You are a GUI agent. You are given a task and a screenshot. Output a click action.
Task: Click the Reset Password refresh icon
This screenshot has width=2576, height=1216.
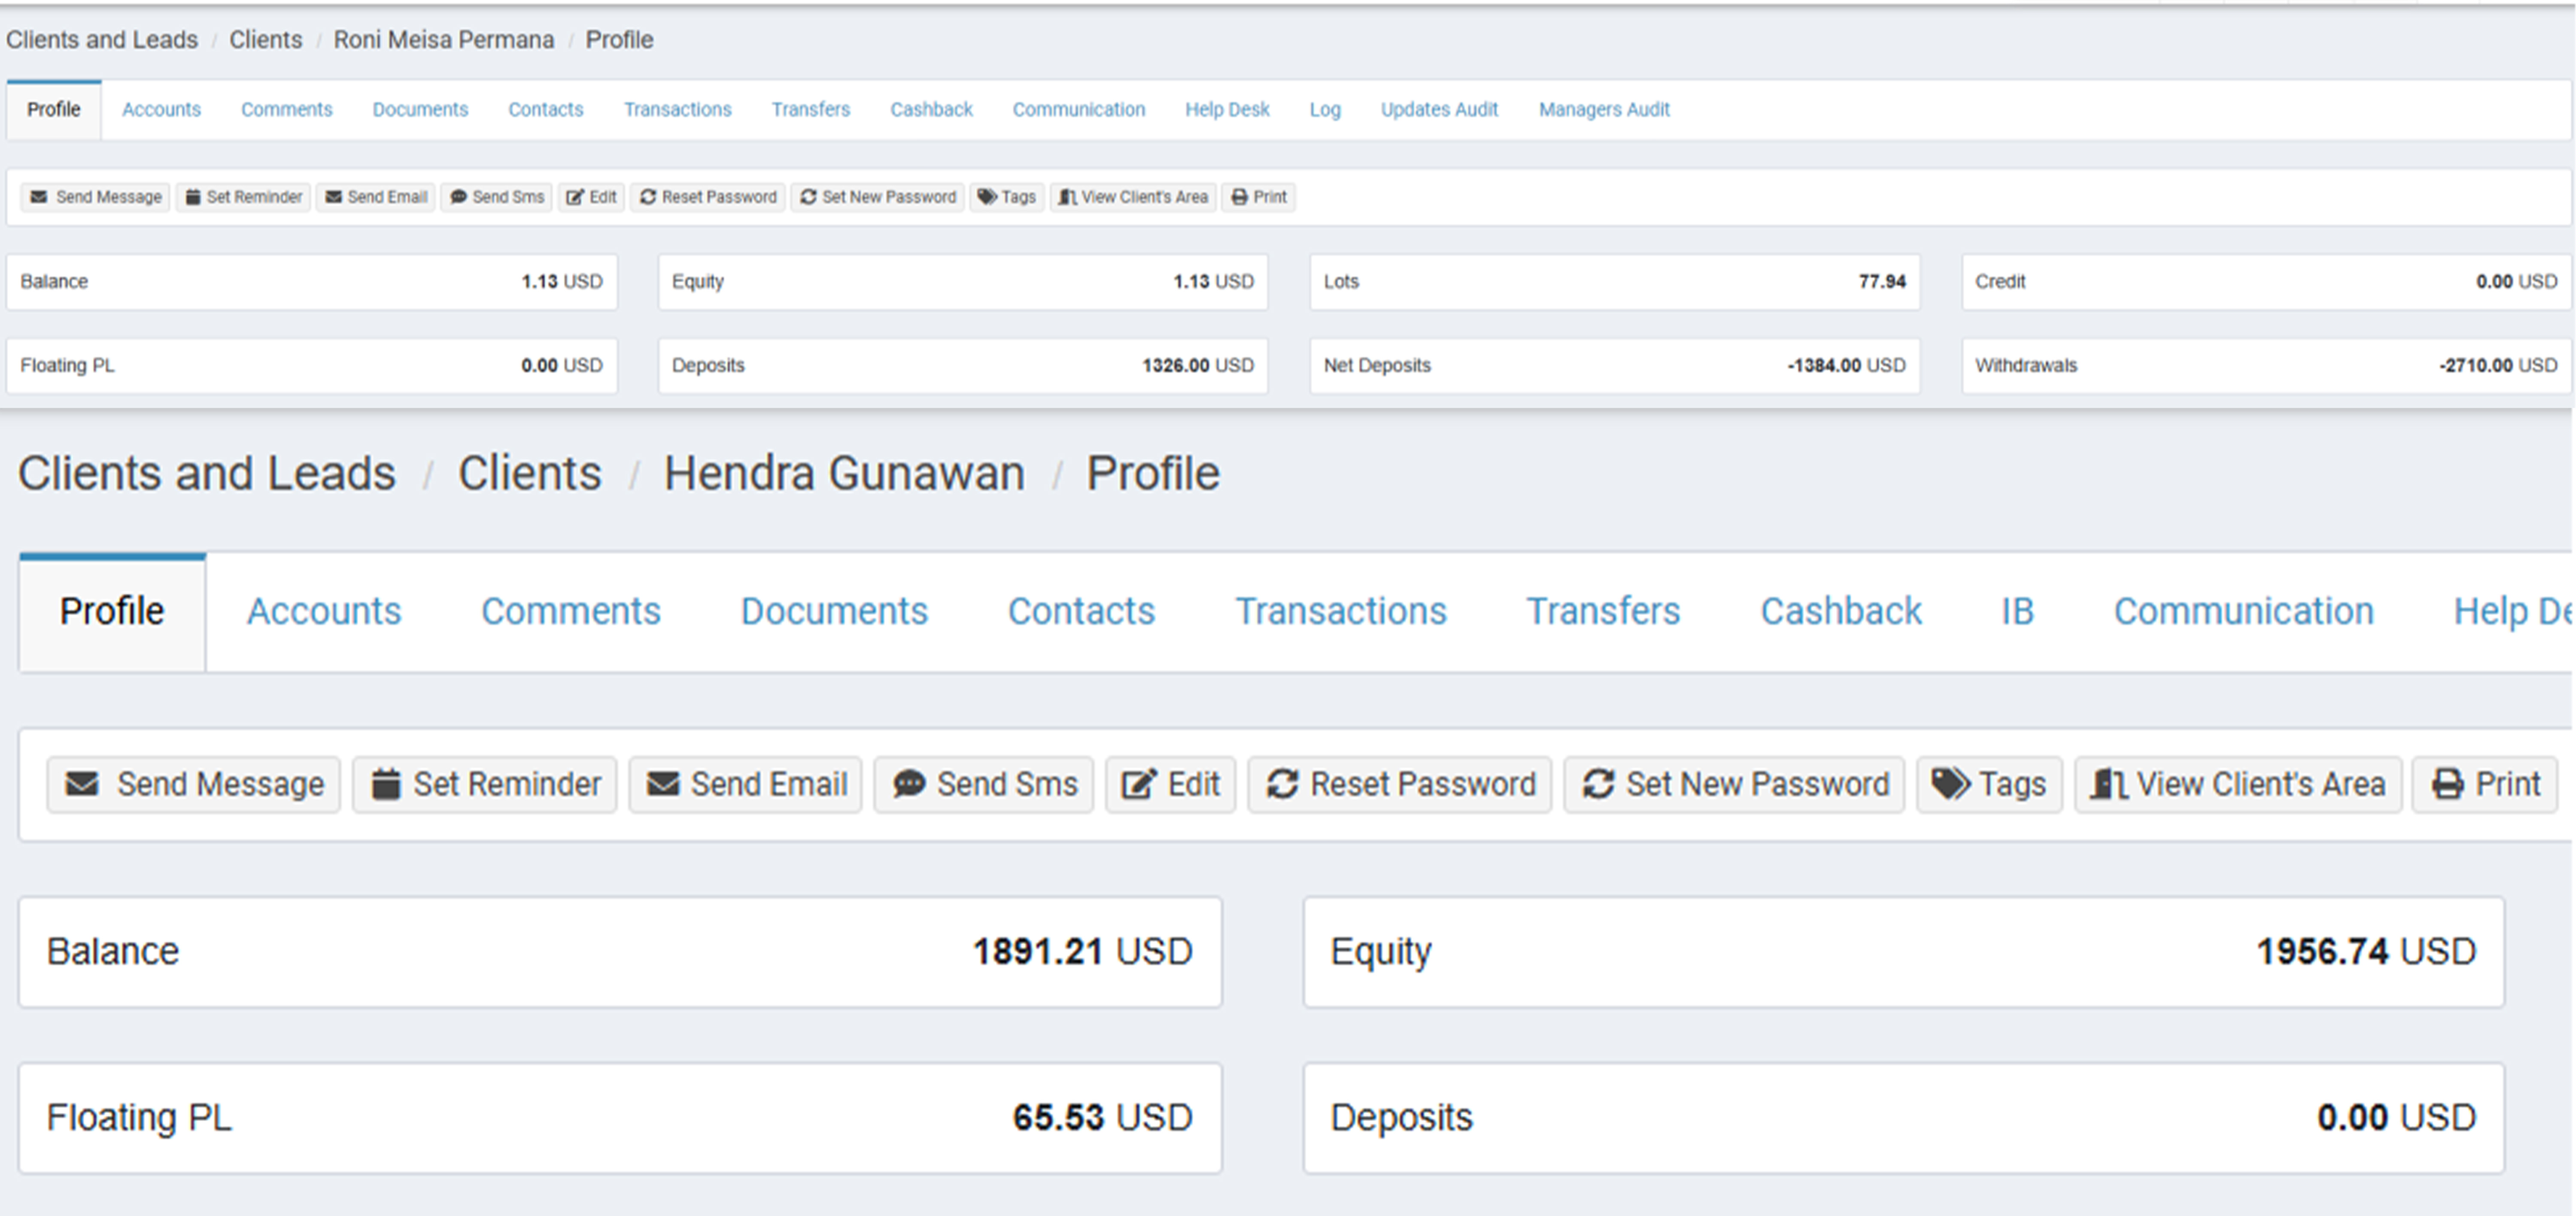point(1285,784)
